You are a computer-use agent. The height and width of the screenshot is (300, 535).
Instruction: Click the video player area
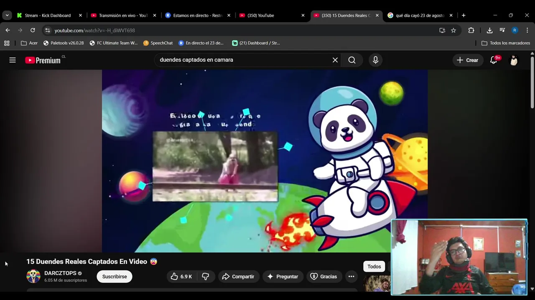coord(265,161)
